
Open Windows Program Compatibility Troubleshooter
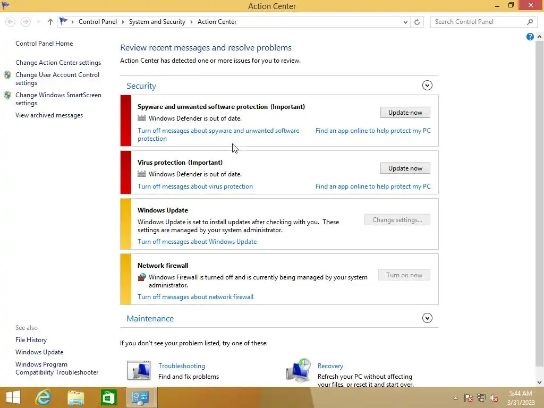56,368
